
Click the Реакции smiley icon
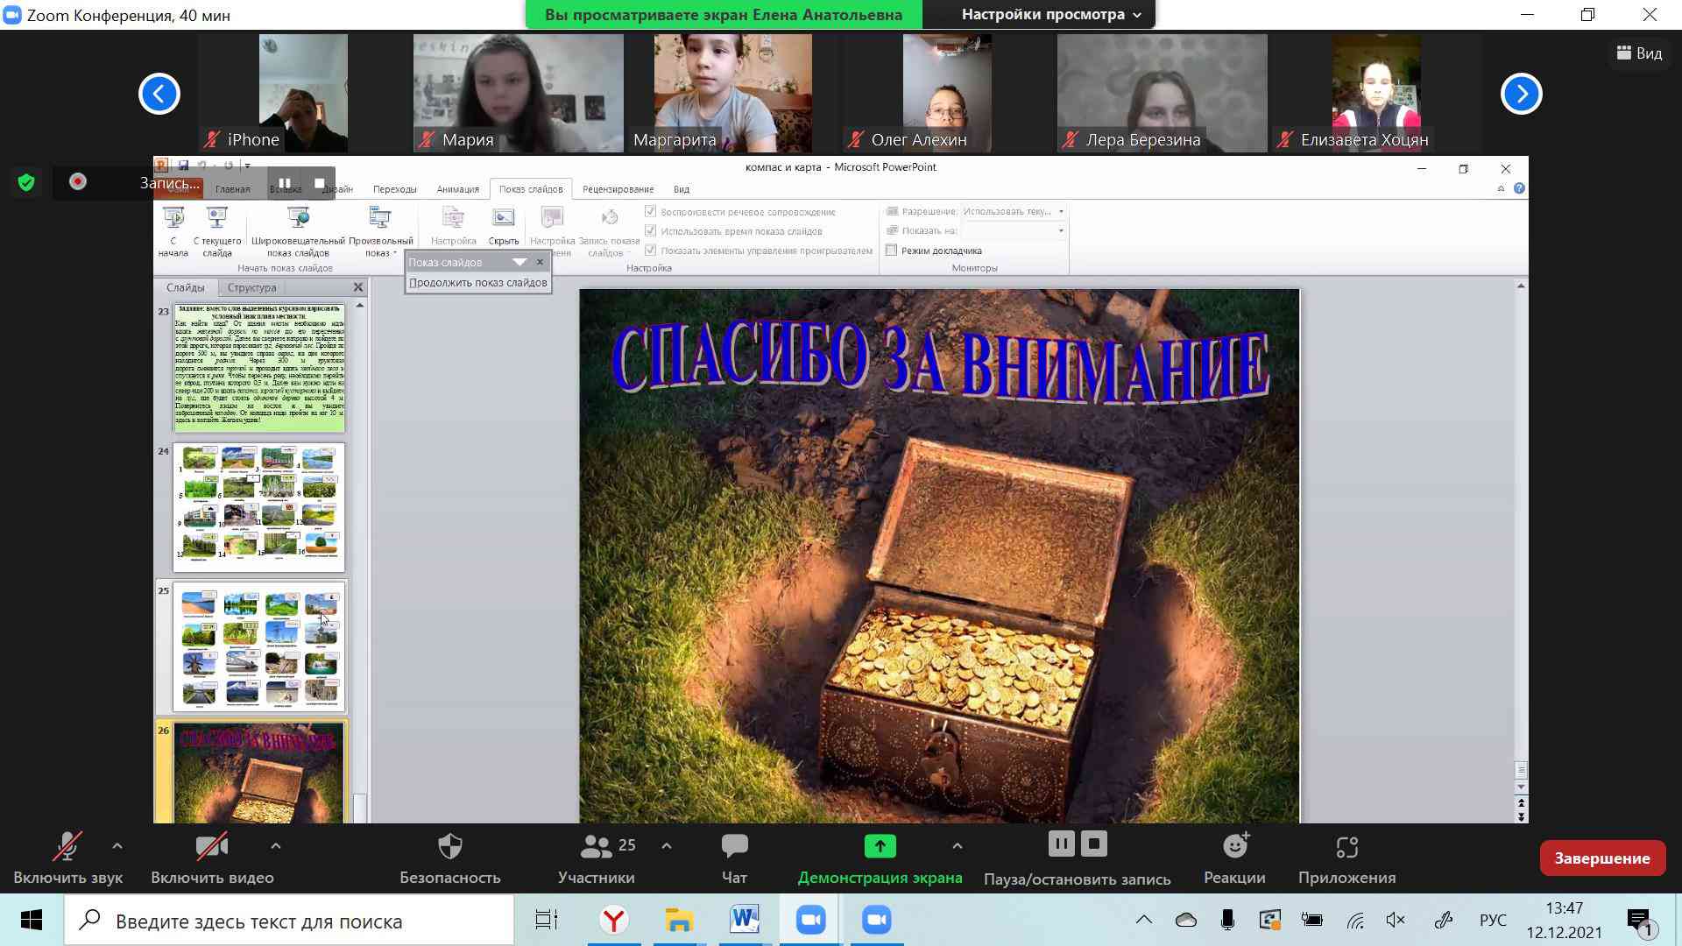1234,847
